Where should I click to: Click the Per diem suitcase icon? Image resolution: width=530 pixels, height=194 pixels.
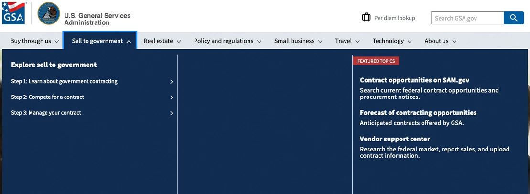(x=366, y=18)
